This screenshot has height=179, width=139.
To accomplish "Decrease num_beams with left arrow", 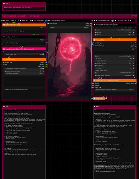I will coord(95,66).
